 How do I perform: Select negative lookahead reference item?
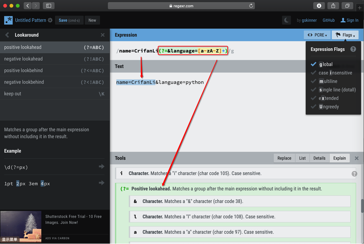point(55,59)
